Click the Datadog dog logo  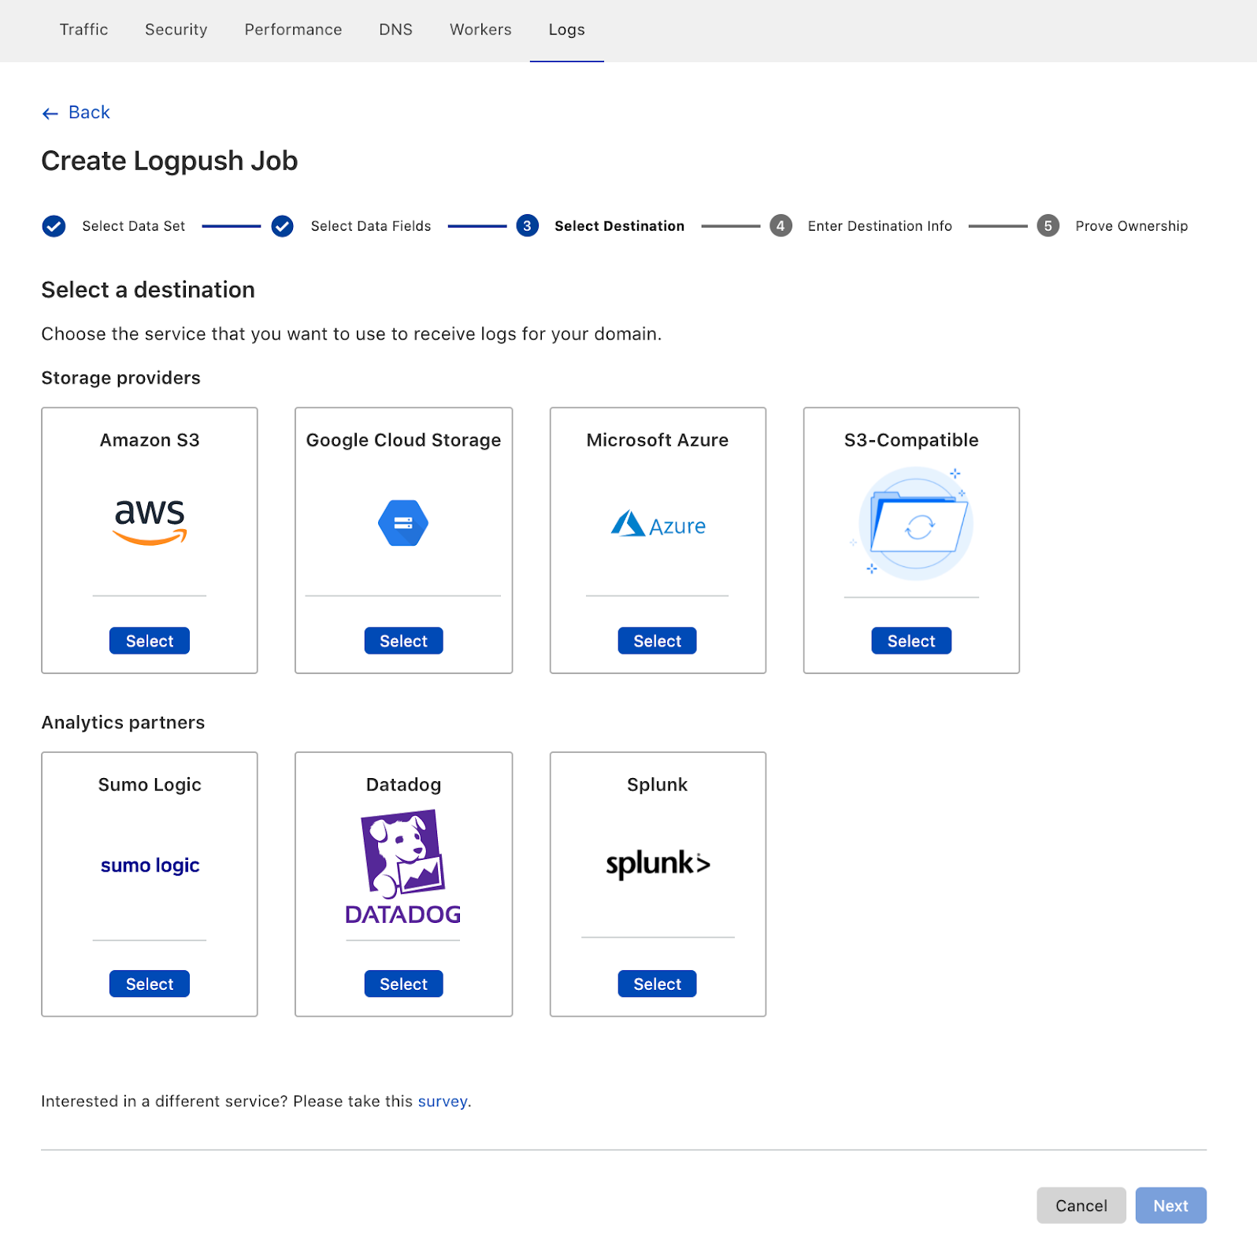point(403,866)
